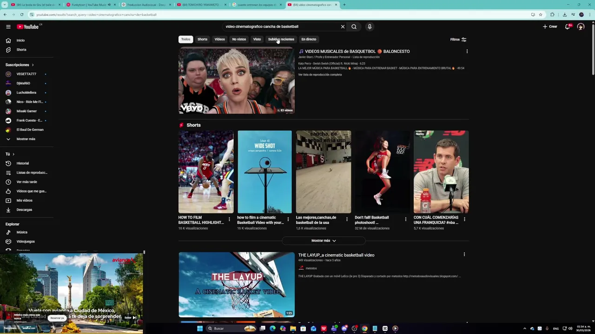Open the YouTube guide hamburger menu
The image size is (595, 334).
pyautogui.click(x=8, y=26)
